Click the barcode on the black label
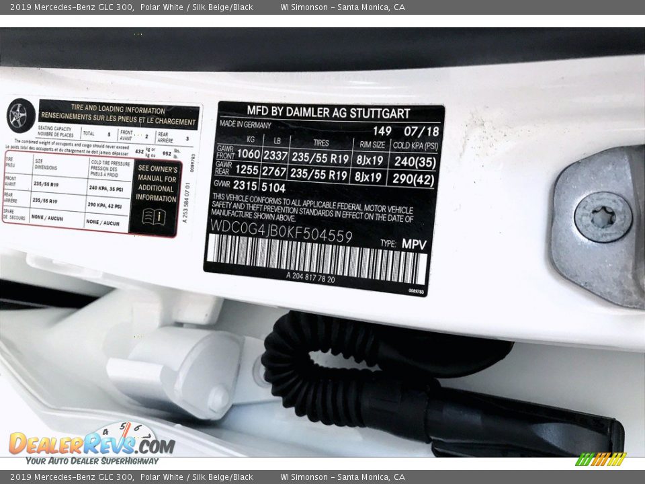This screenshot has width=645, height=484. pos(316,259)
